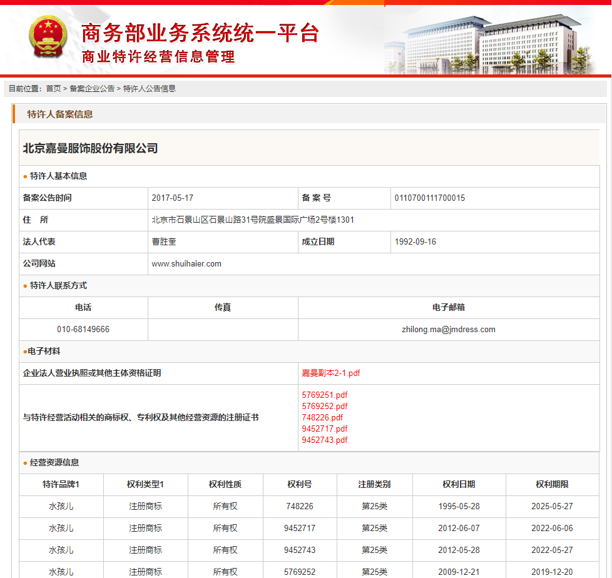Go to 首页 in breadcrumb
612x578 pixels.
tap(53, 89)
